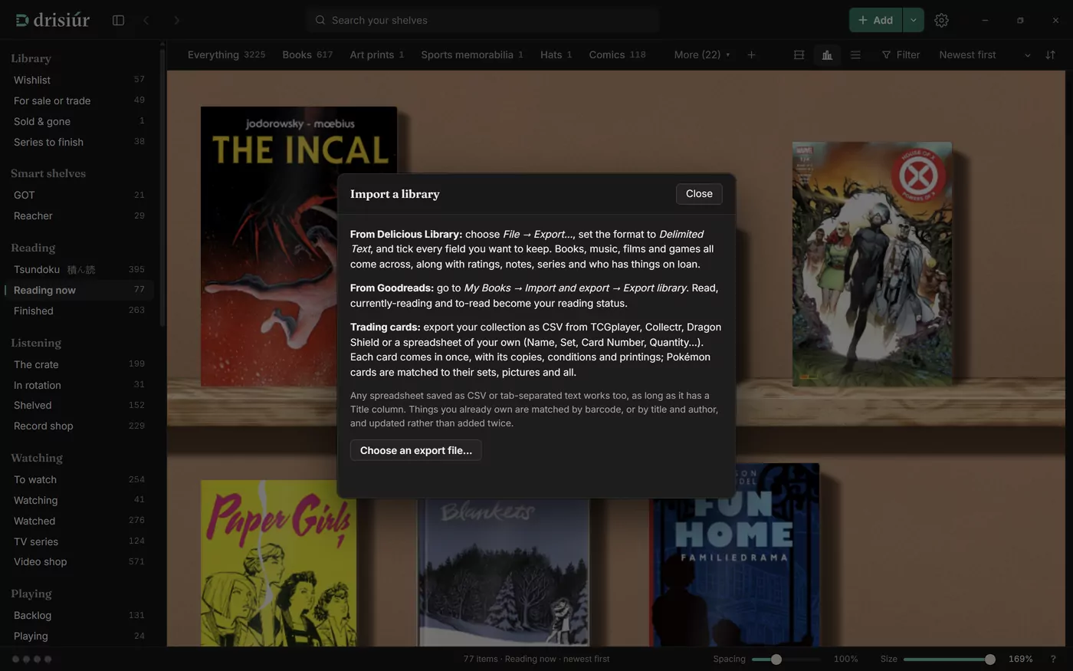The width and height of the screenshot is (1073, 671).
Task: Switch to the list view icon
Action: (x=855, y=54)
